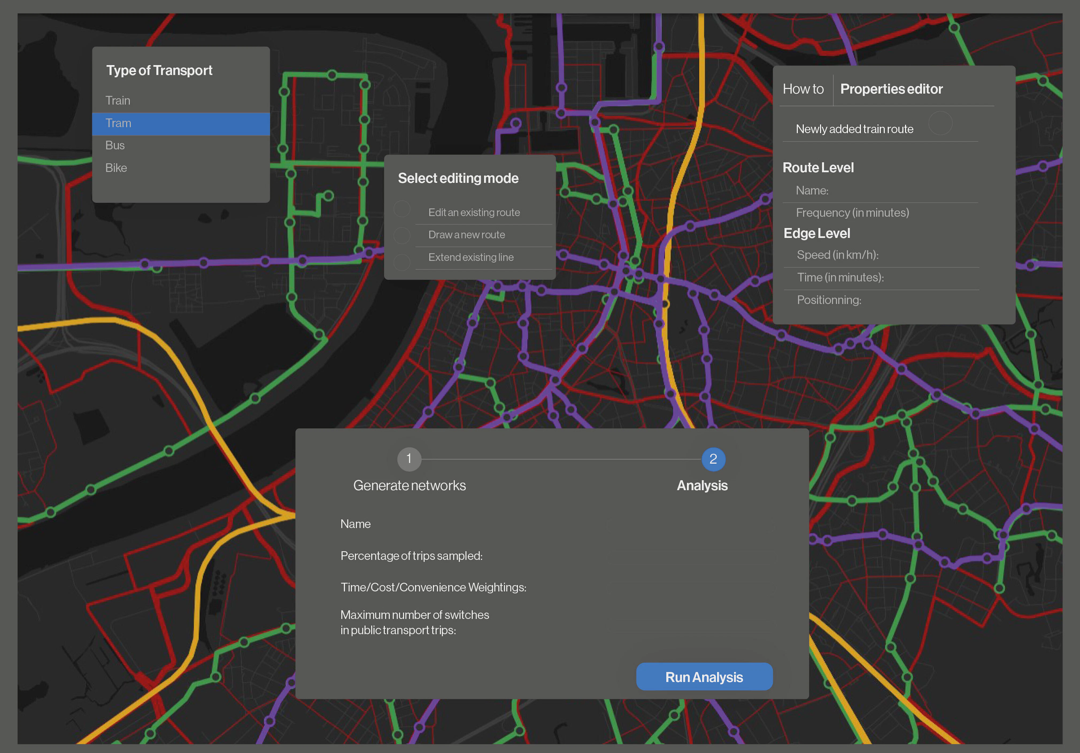This screenshot has width=1080, height=753.
Task: Select the 'Extend existing line' radio button
Action: 402,262
